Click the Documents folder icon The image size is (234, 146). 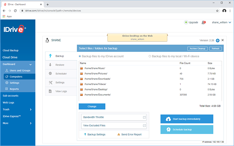tap(81, 94)
